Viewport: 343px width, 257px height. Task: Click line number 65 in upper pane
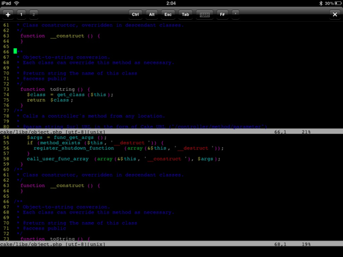pos(6,47)
